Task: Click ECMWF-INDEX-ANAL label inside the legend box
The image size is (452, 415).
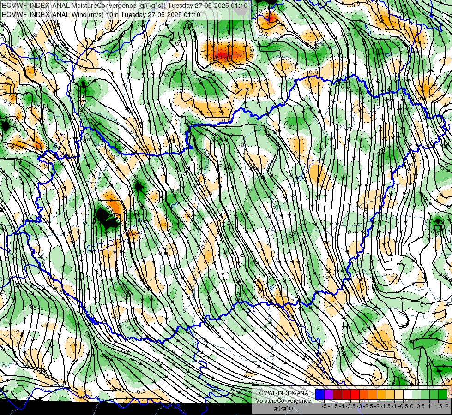Action: click(283, 393)
